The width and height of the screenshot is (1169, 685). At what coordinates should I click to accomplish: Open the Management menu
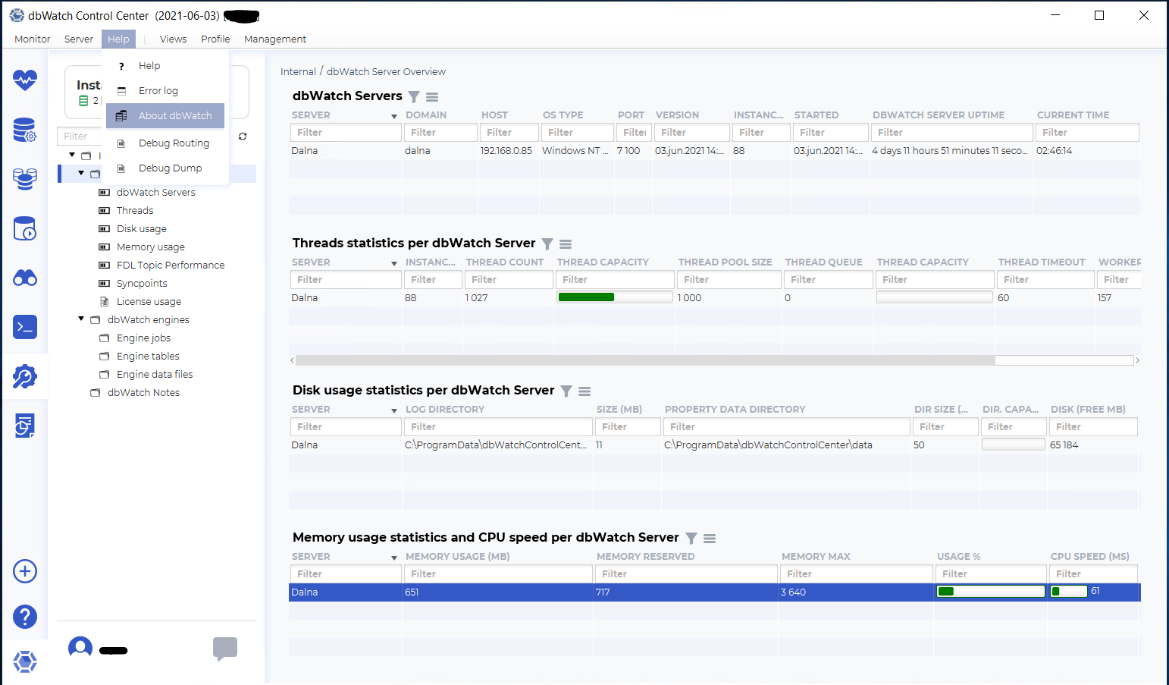[275, 39]
